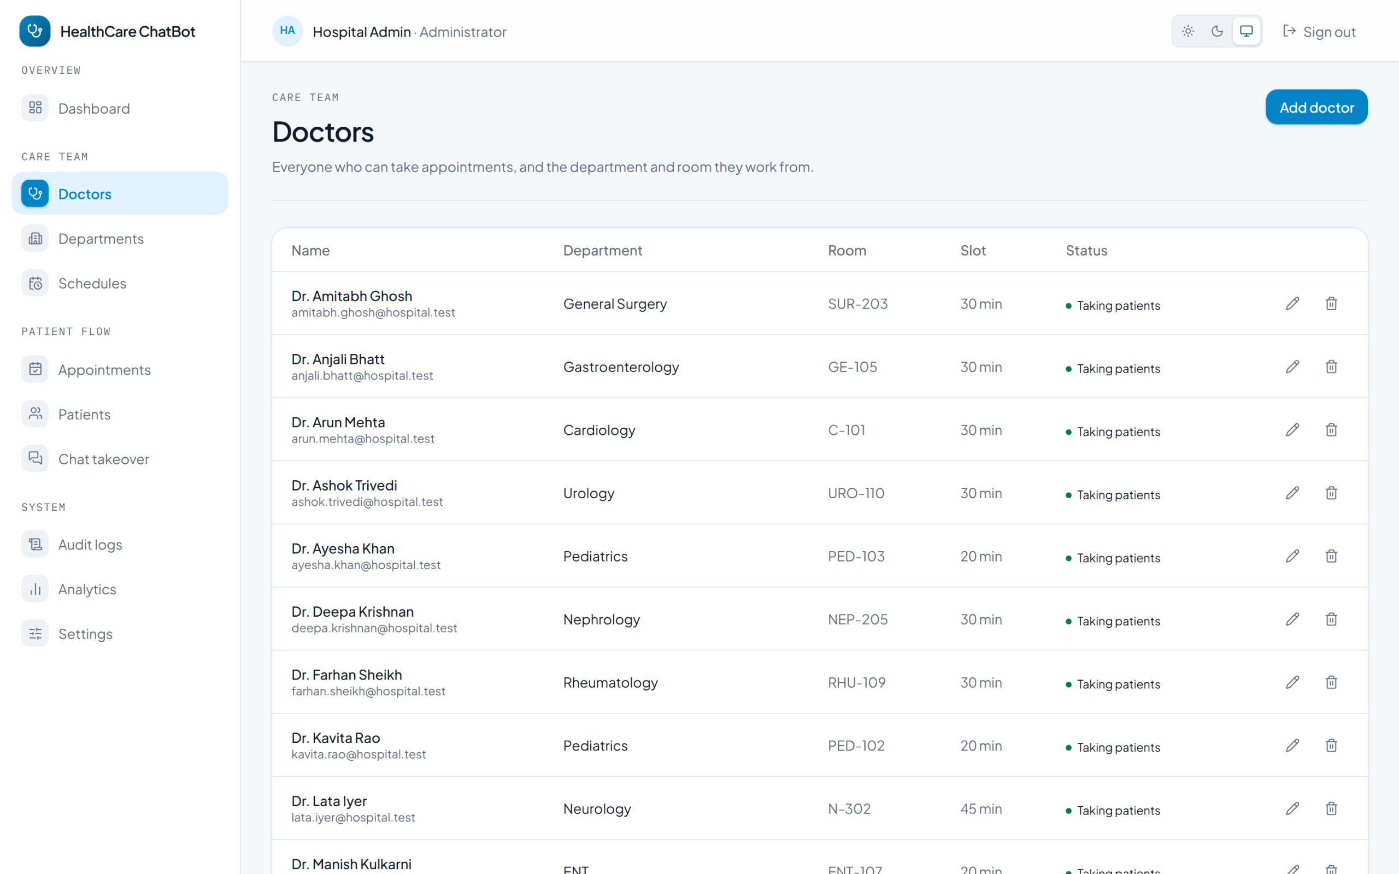Open Chat takeover section
The image size is (1399, 874).
click(120, 458)
